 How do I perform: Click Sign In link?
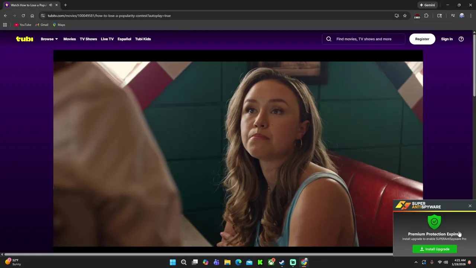[x=447, y=39]
